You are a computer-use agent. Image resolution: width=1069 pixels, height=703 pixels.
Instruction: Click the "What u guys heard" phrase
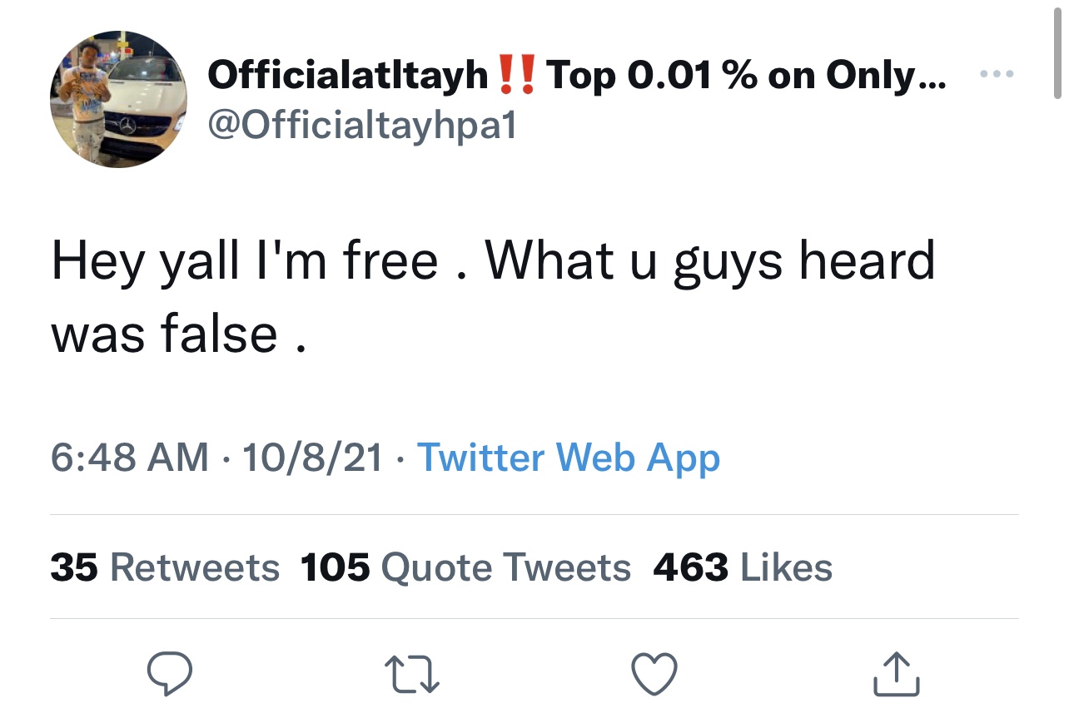click(x=710, y=260)
